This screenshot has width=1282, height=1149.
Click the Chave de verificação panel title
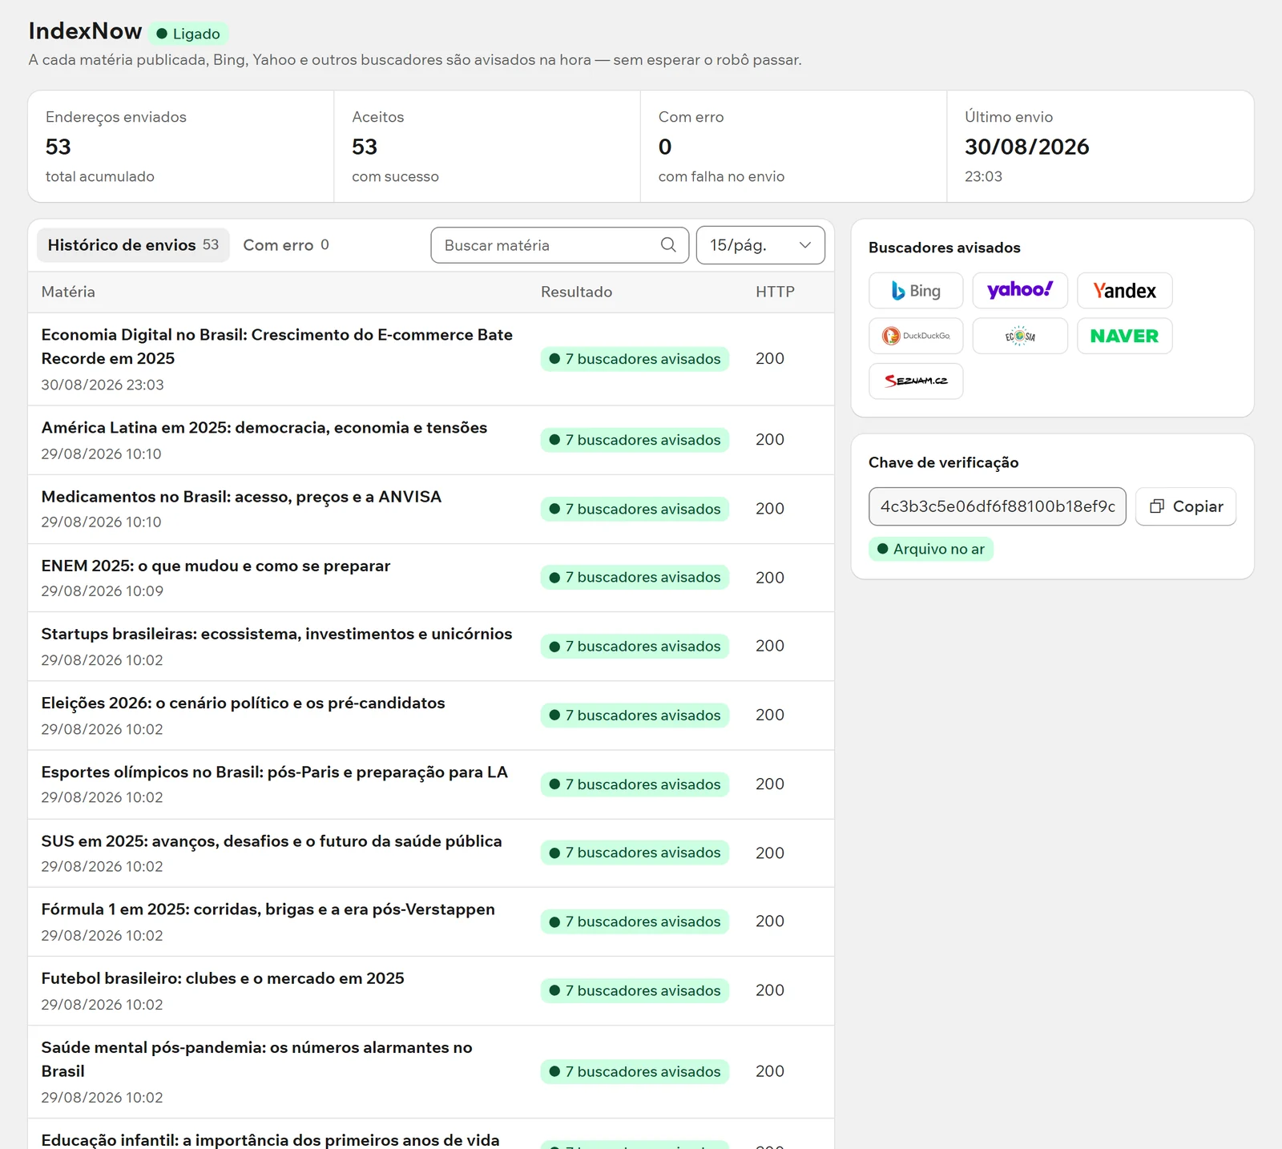coord(944,462)
